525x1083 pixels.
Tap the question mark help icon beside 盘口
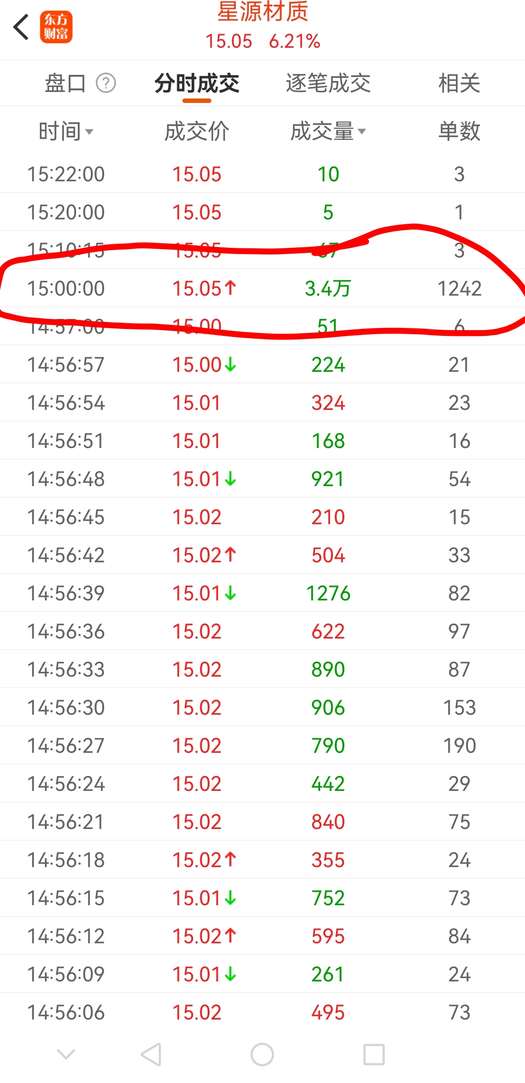click(x=106, y=83)
